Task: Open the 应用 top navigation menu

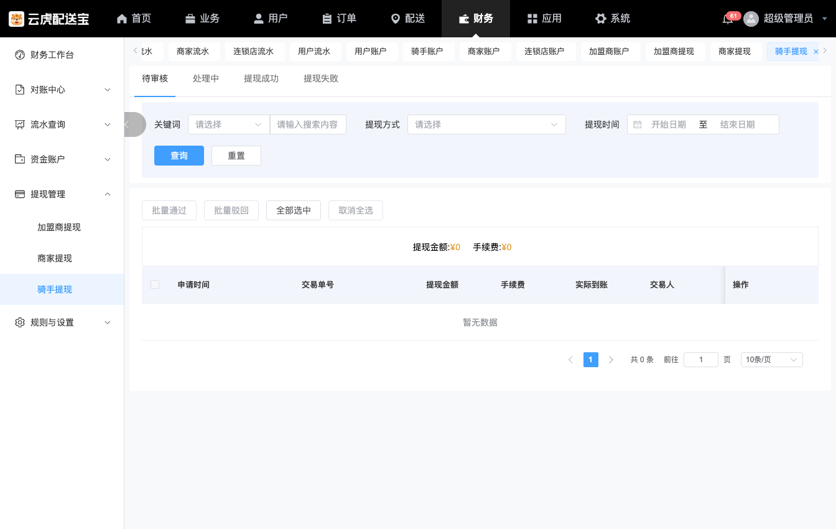Action: (x=544, y=19)
